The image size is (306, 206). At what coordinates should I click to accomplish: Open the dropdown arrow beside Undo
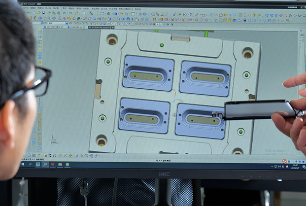point(68,13)
